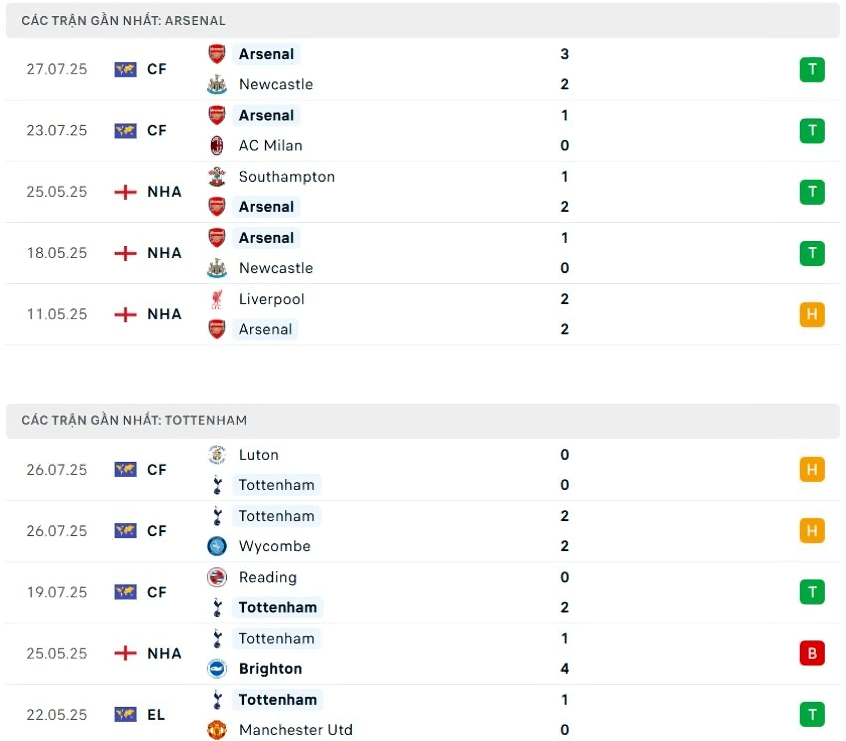Open the Brighton team name link
The image size is (846, 741).
click(x=270, y=669)
